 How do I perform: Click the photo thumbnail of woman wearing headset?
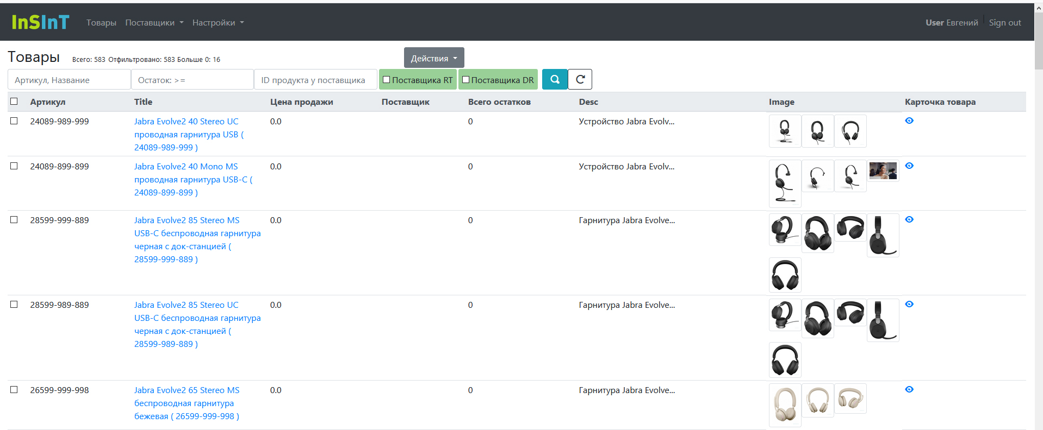tap(883, 171)
